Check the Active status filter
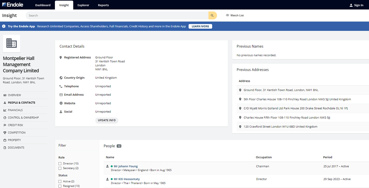This screenshot has height=188, width=369. [x=60, y=182]
